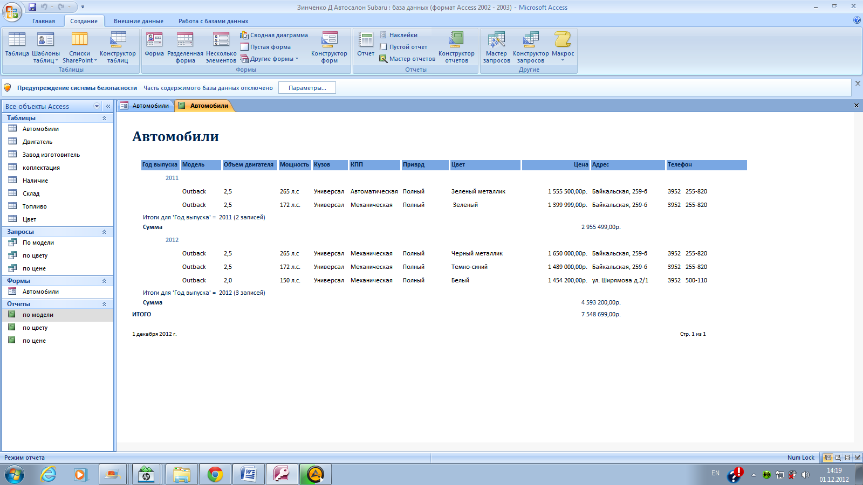This screenshot has height=485, width=863.
Task: Select the Автомобили table
Action: pyautogui.click(x=58, y=129)
